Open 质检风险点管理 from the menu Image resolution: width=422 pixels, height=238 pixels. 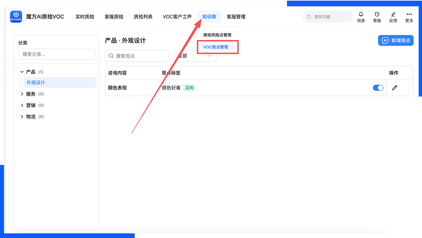217,34
